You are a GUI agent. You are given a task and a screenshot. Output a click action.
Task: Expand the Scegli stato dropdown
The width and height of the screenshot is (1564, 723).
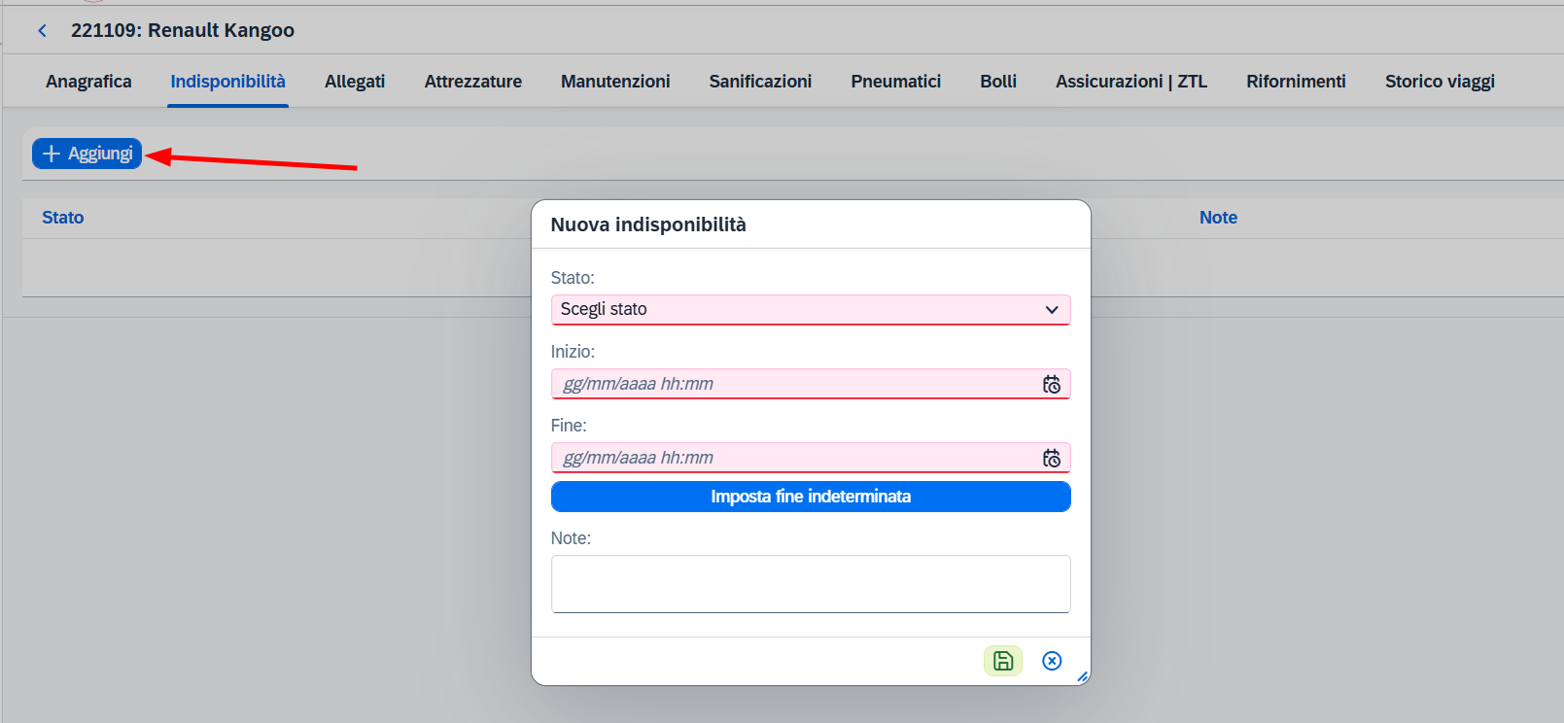pos(811,309)
